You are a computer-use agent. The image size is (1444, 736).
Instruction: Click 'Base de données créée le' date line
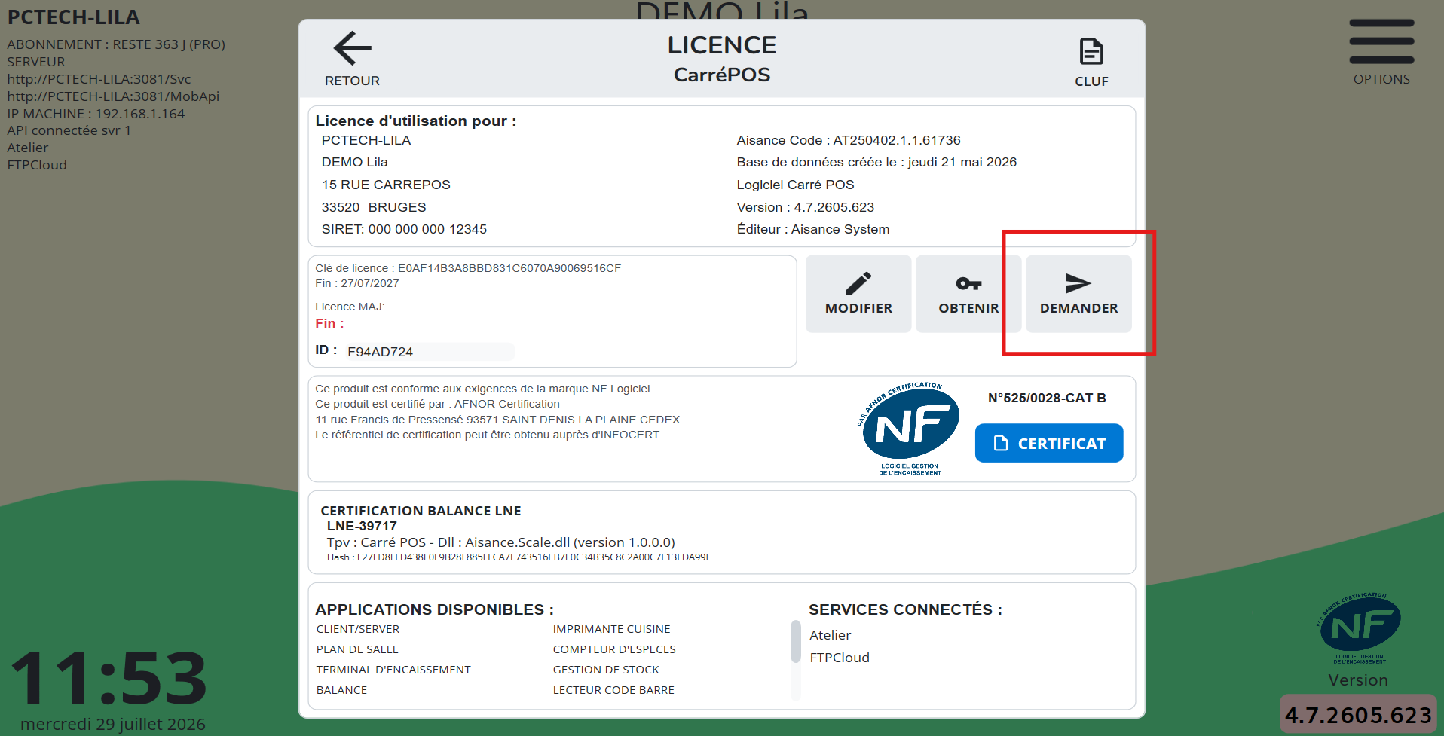(x=876, y=162)
